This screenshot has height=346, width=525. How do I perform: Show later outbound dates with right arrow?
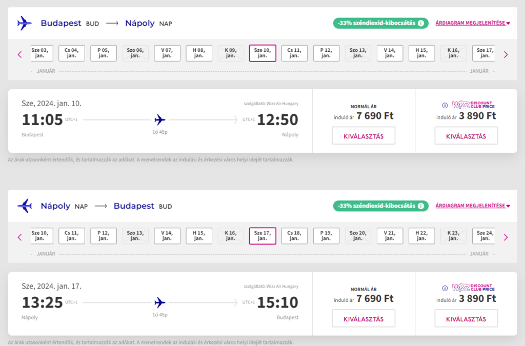coord(506,54)
